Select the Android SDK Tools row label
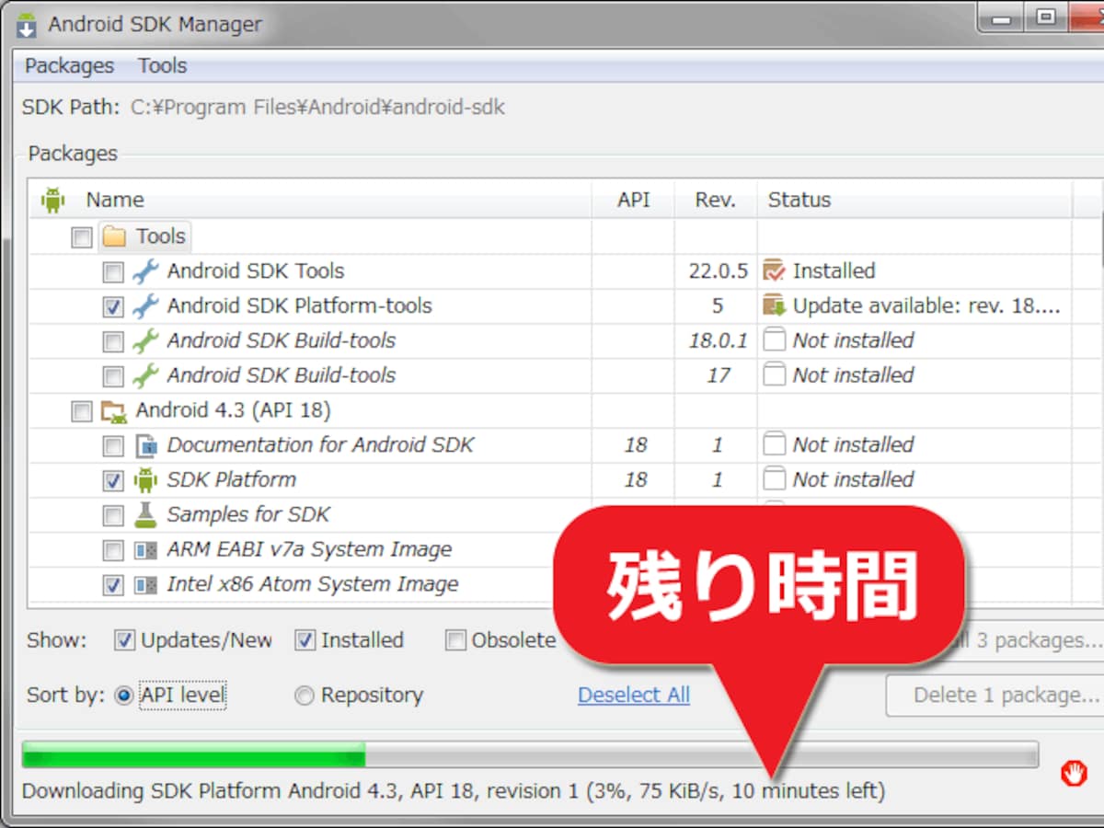 point(256,271)
